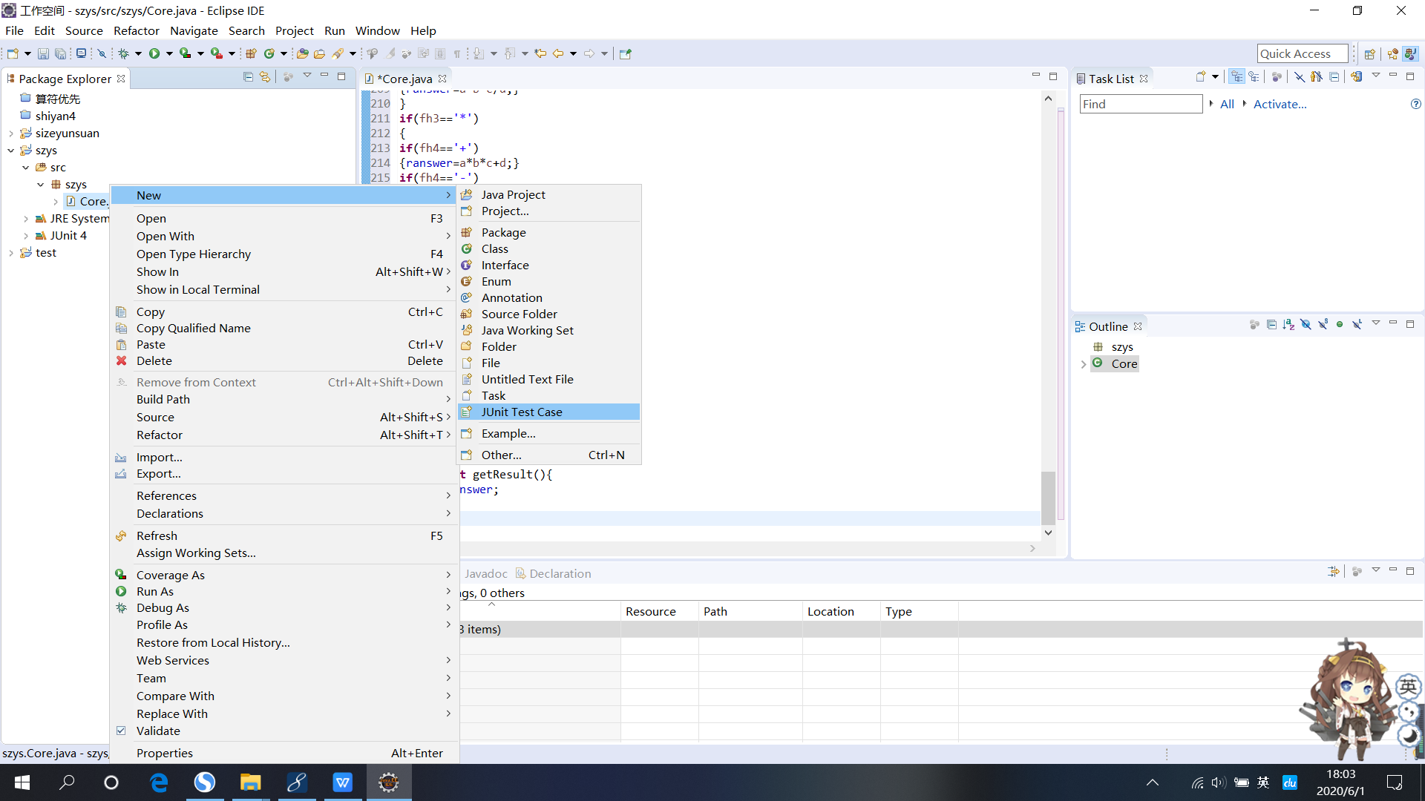Click Properties at context menu bottom
This screenshot has width=1425, height=801.
[165, 753]
